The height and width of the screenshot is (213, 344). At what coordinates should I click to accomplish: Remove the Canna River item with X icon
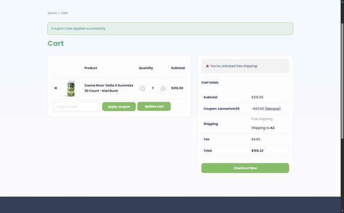coord(56,88)
